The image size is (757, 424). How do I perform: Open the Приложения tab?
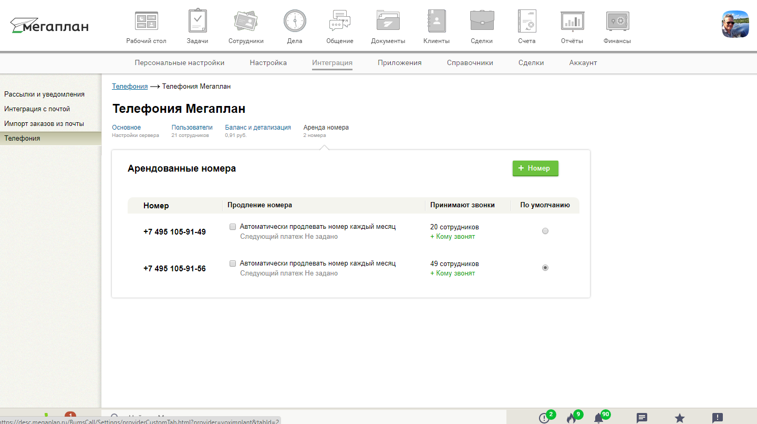pyautogui.click(x=399, y=62)
